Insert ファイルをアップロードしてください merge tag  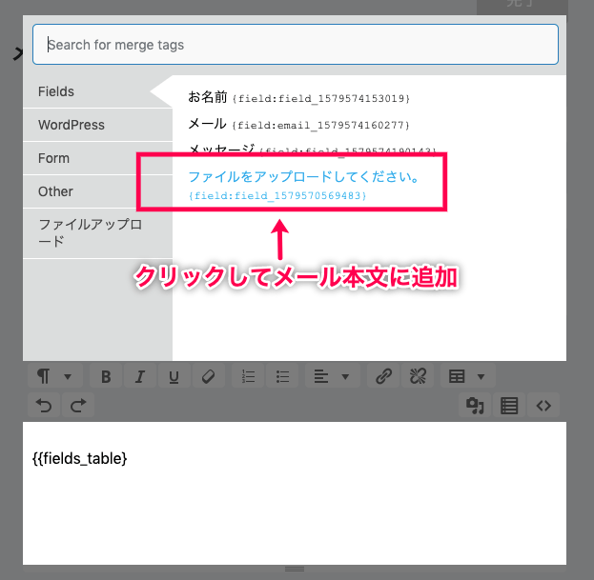(x=304, y=185)
